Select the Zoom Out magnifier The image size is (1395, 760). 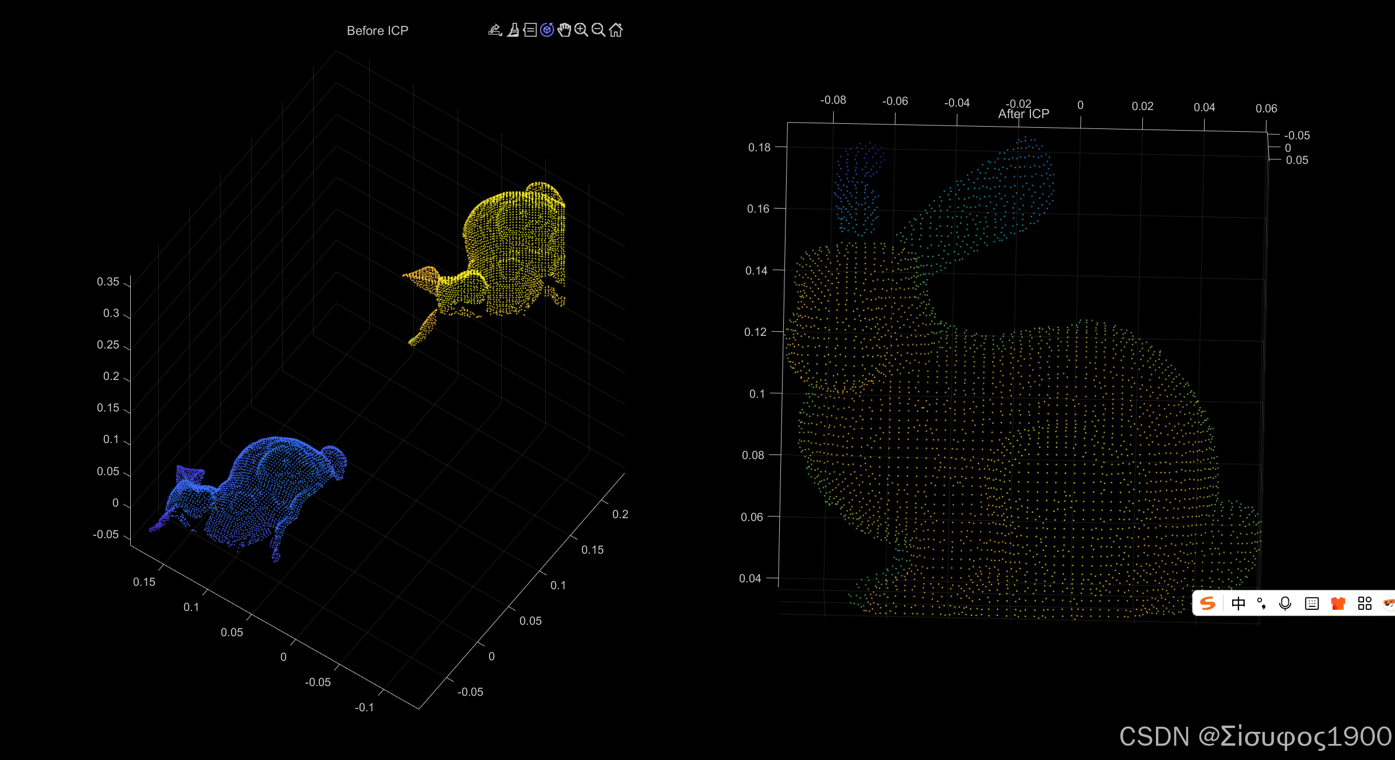(x=598, y=30)
